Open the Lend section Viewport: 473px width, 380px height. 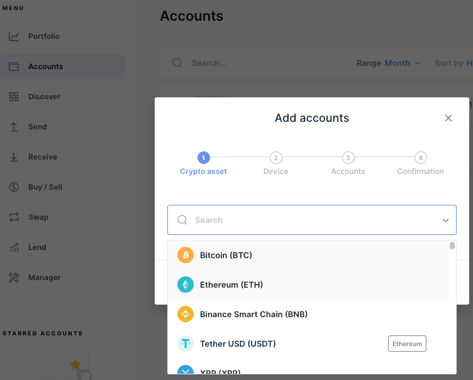62,247
